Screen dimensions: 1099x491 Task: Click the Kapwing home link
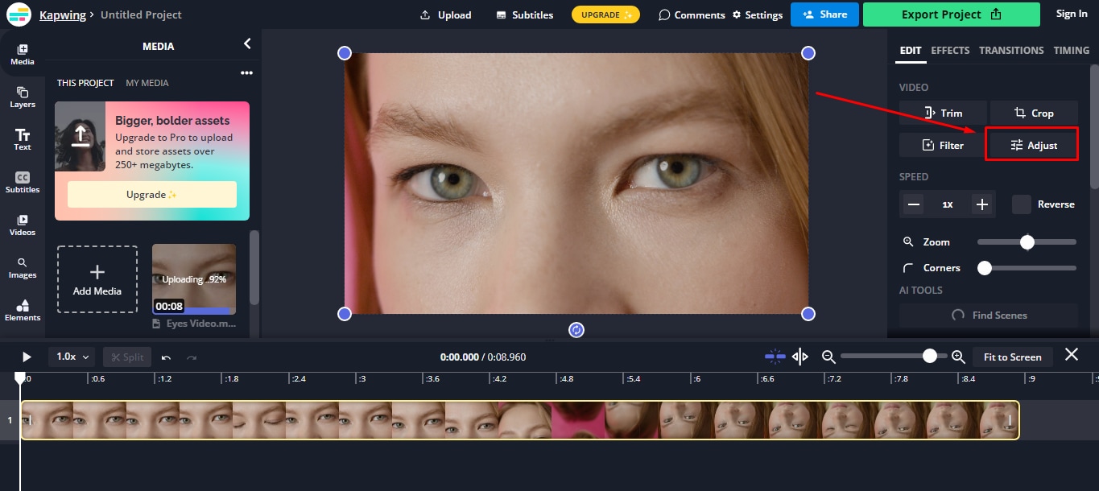click(x=63, y=14)
